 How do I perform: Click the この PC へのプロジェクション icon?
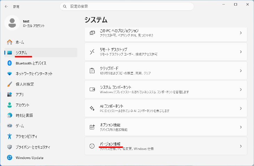coord(92,33)
